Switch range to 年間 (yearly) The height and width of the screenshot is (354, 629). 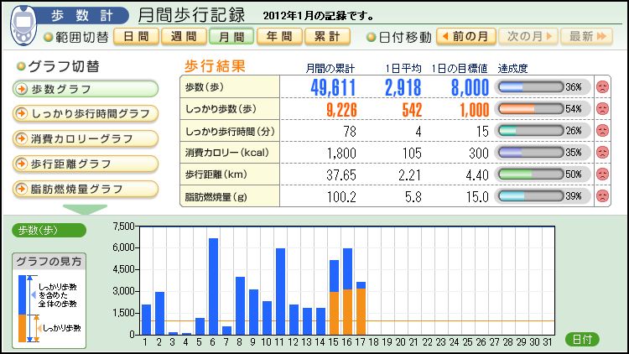(x=279, y=37)
